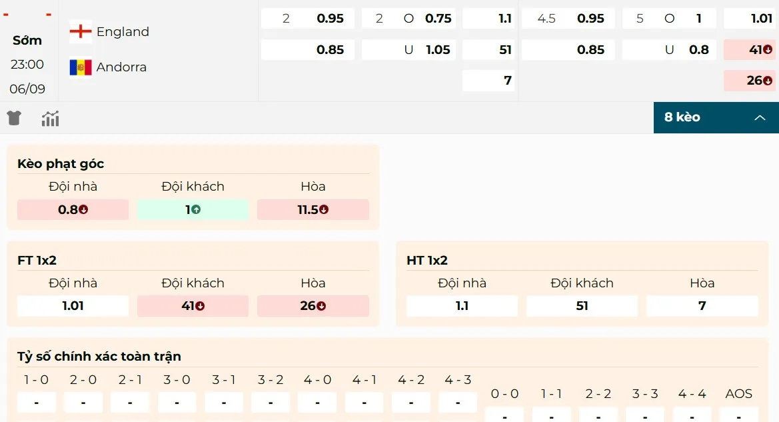Select the Under 1.05 odds cell
This screenshot has height=422, width=779.
(408, 49)
